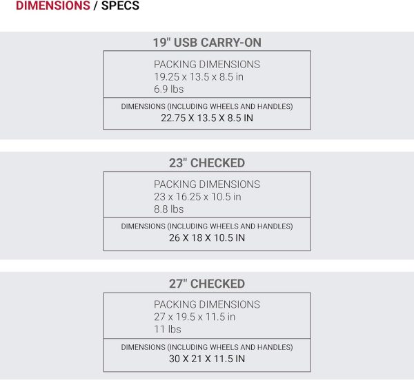Select the 27 x 19.5 x 11.5 in text

click(195, 317)
